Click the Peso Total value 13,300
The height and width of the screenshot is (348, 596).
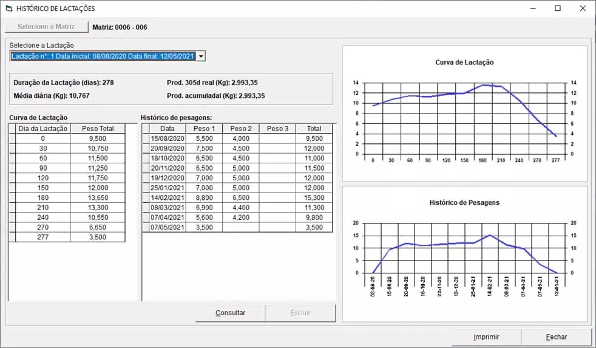point(97,208)
